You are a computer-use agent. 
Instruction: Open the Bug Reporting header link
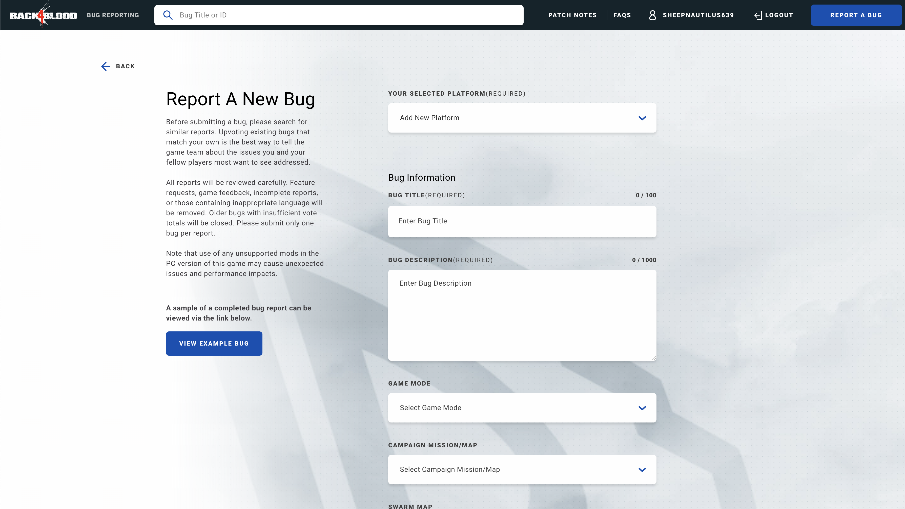coord(113,15)
